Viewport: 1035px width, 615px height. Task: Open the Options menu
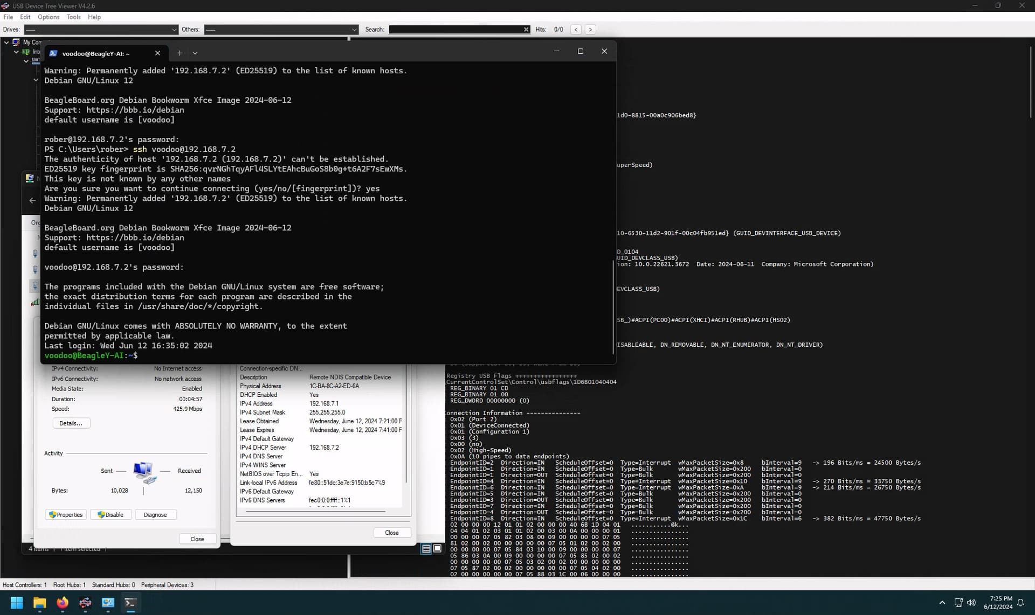coord(49,17)
